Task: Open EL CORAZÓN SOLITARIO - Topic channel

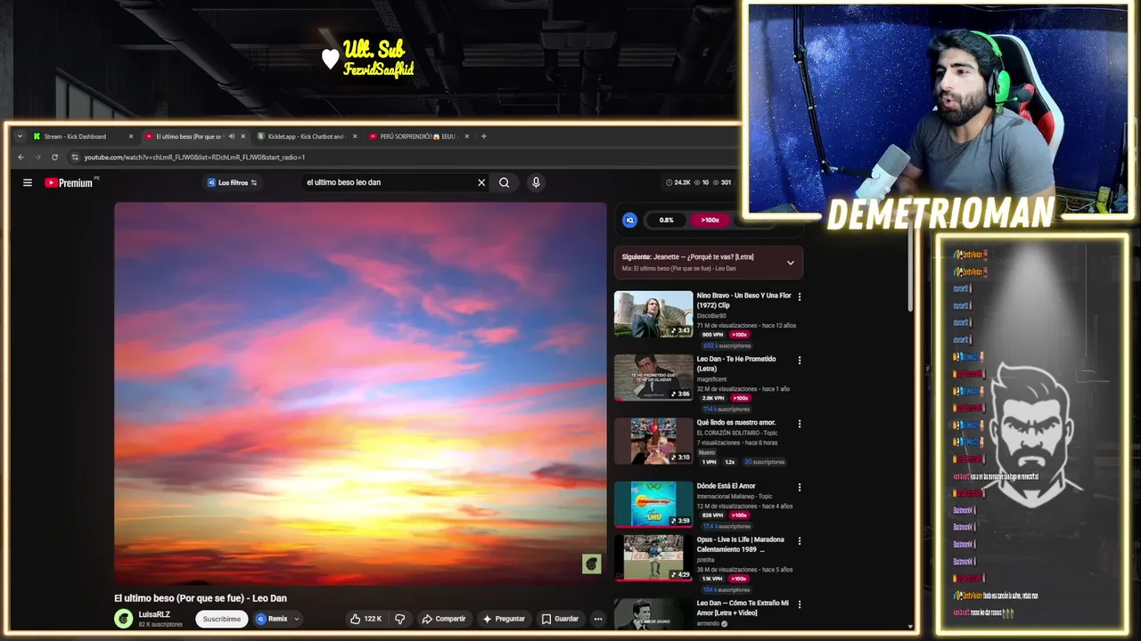Action: tap(736, 433)
